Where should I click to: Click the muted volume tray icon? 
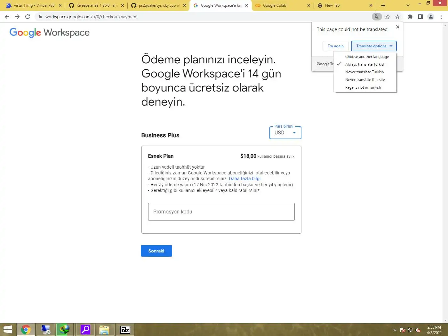pyautogui.click(x=418, y=330)
